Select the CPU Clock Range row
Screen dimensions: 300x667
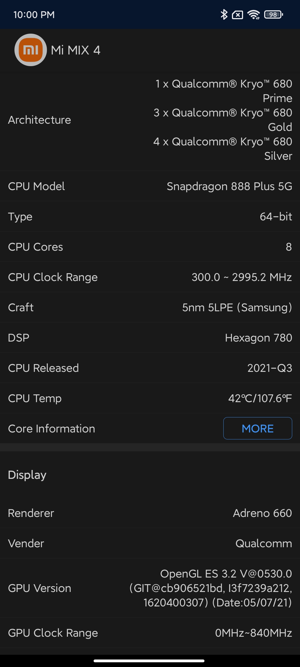(150, 277)
